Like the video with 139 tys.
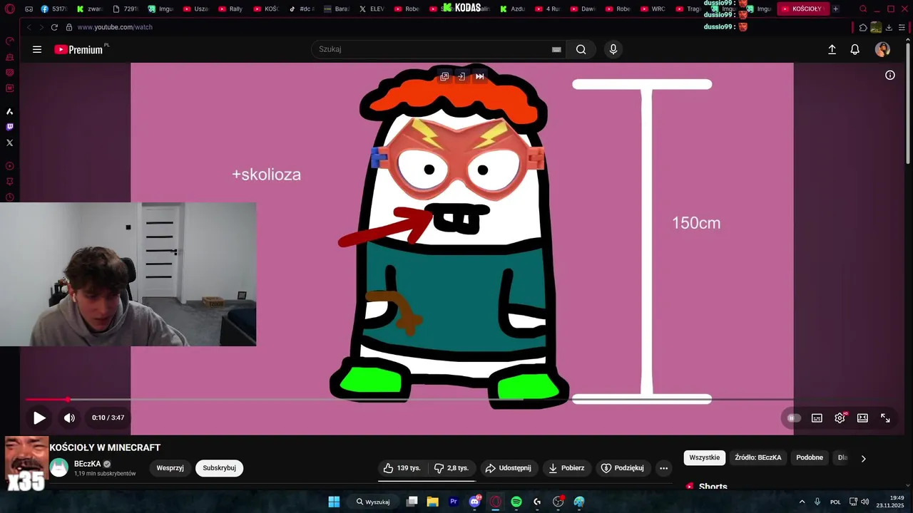The height and width of the screenshot is (513, 913). [402, 468]
